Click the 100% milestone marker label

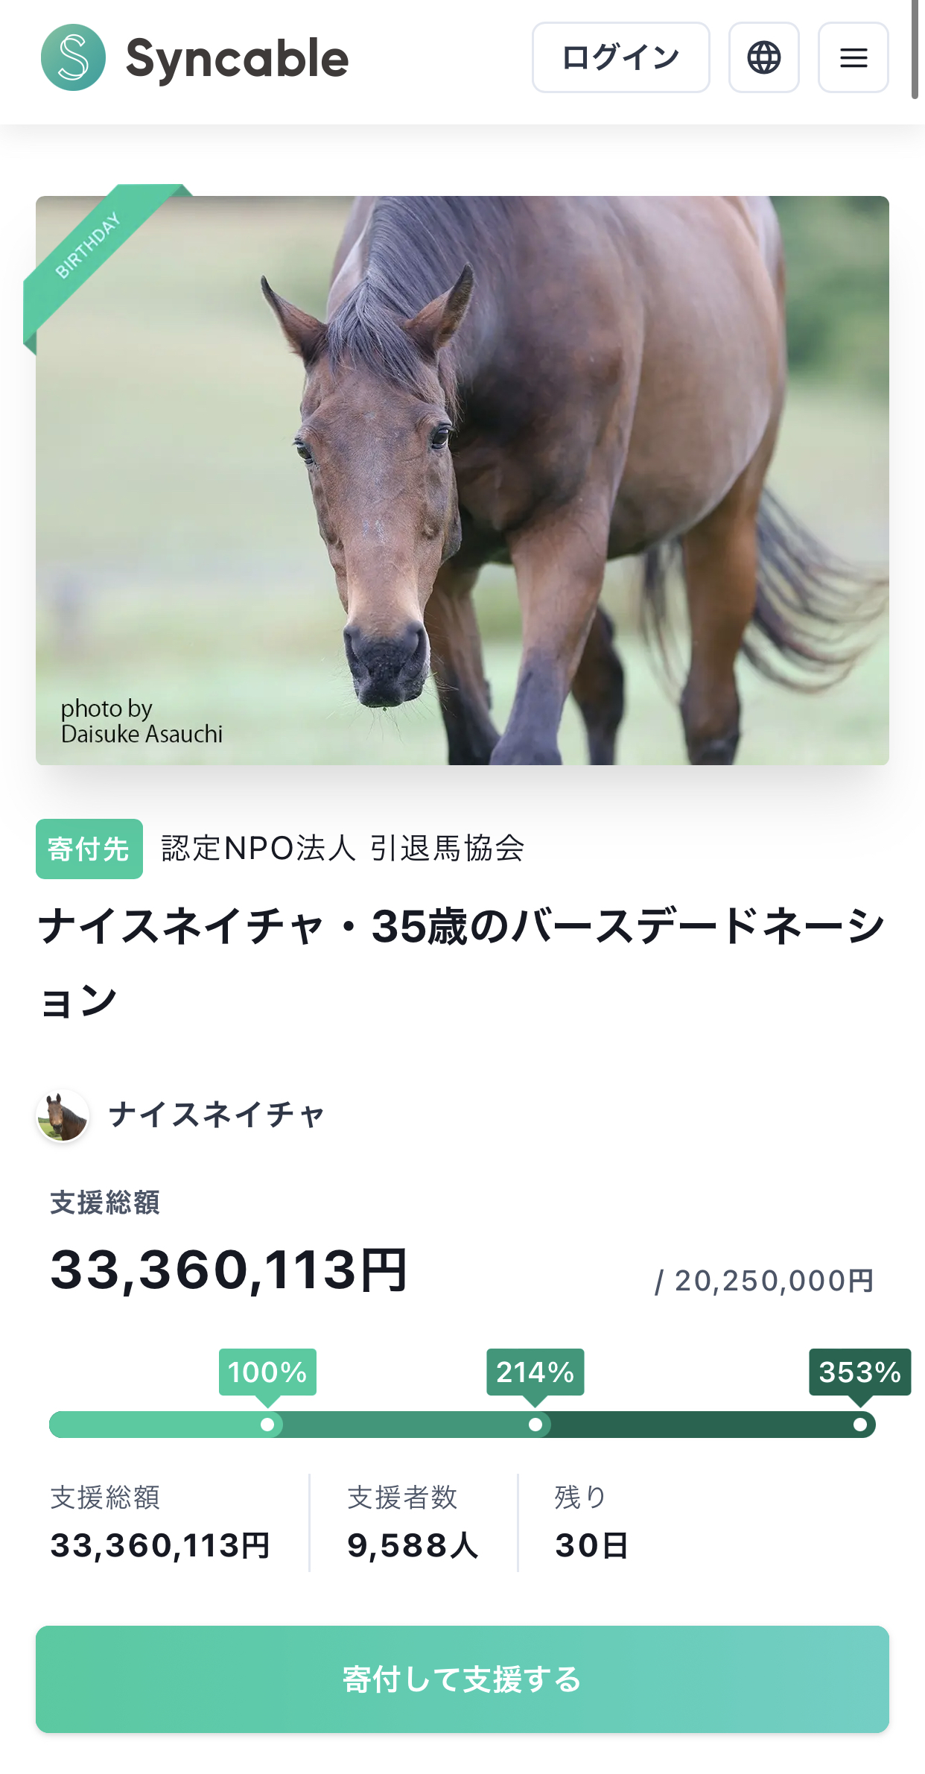[267, 1372]
